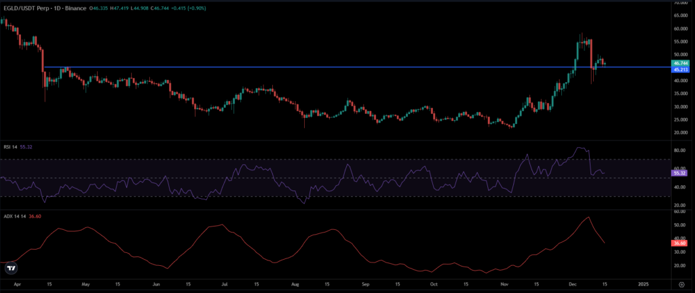Image resolution: width=695 pixels, height=293 pixels.
Task: Click the 25.000 price axis label
Action: click(x=680, y=119)
